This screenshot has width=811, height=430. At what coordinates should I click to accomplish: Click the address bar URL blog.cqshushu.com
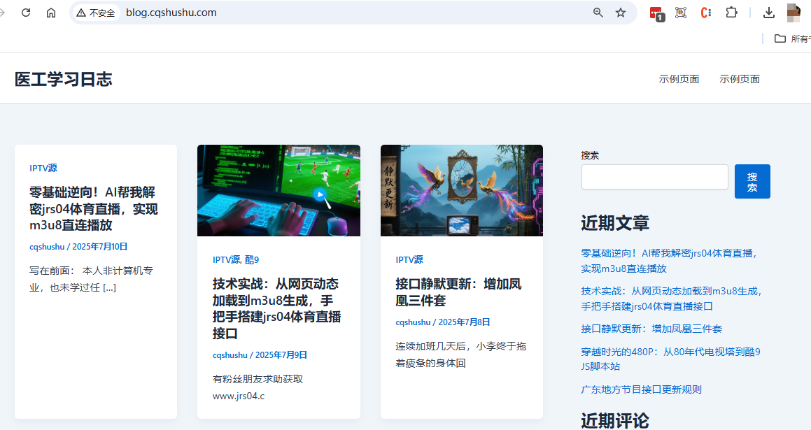click(x=171, y=13)
